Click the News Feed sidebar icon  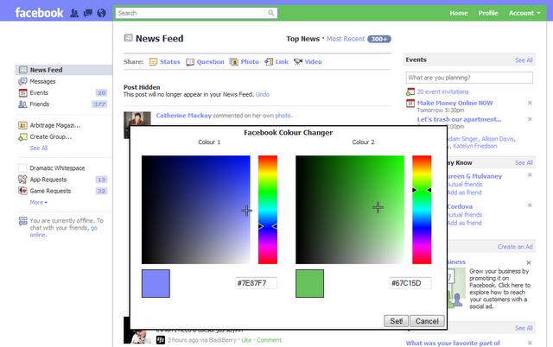[23, 70]
